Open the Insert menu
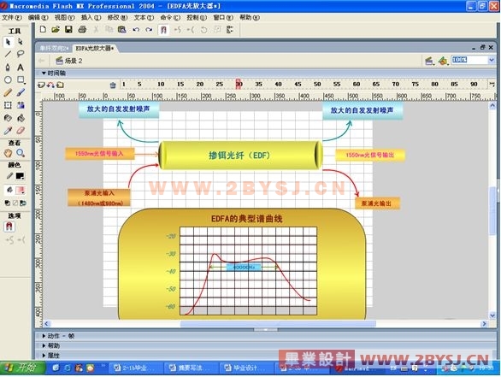This screenshot has width=501, height=377. click(x=91, y=18)
